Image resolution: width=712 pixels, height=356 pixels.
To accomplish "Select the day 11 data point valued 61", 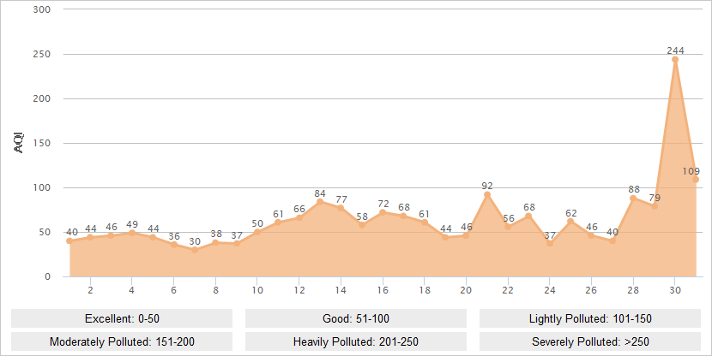I will click(x=278, y=222).
